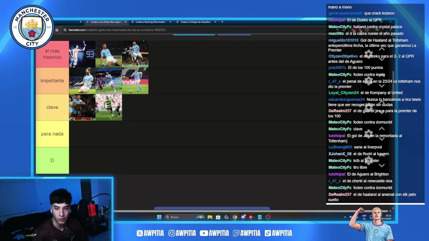Screen dimensions: 429x241
Task: Click the red 'el mas historico' tier label
Action: pyautogui.click(x=52, y=54)
